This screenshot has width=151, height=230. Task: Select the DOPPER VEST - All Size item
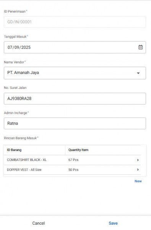coord(24,170)
